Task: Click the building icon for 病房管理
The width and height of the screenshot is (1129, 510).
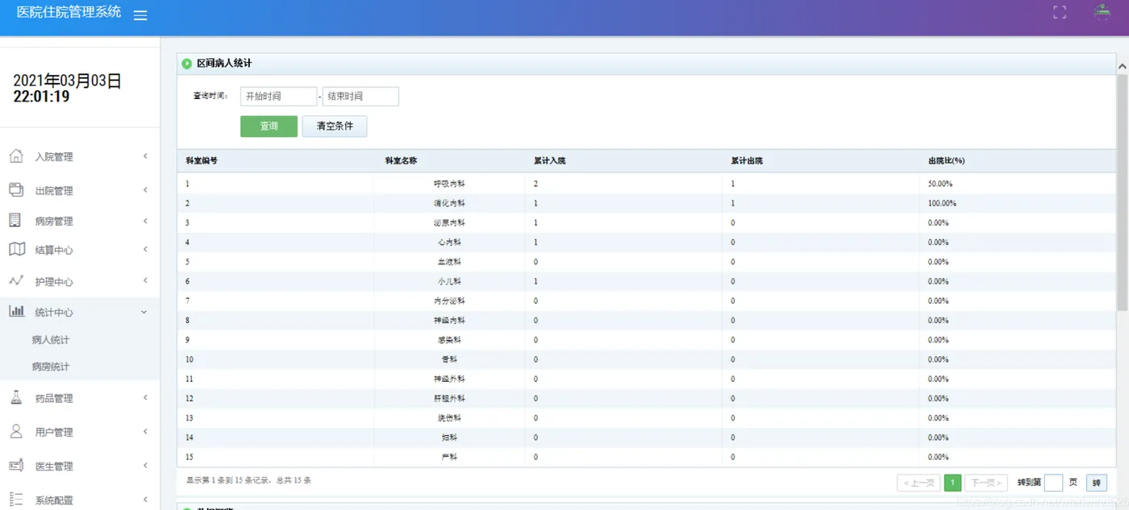Action: point(15,220)
